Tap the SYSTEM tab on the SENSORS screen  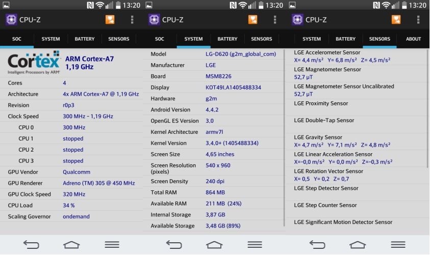[x=312, y=39]
